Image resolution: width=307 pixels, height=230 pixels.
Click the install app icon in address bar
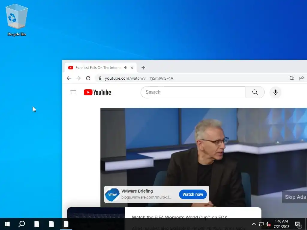[x=292, y=78]
